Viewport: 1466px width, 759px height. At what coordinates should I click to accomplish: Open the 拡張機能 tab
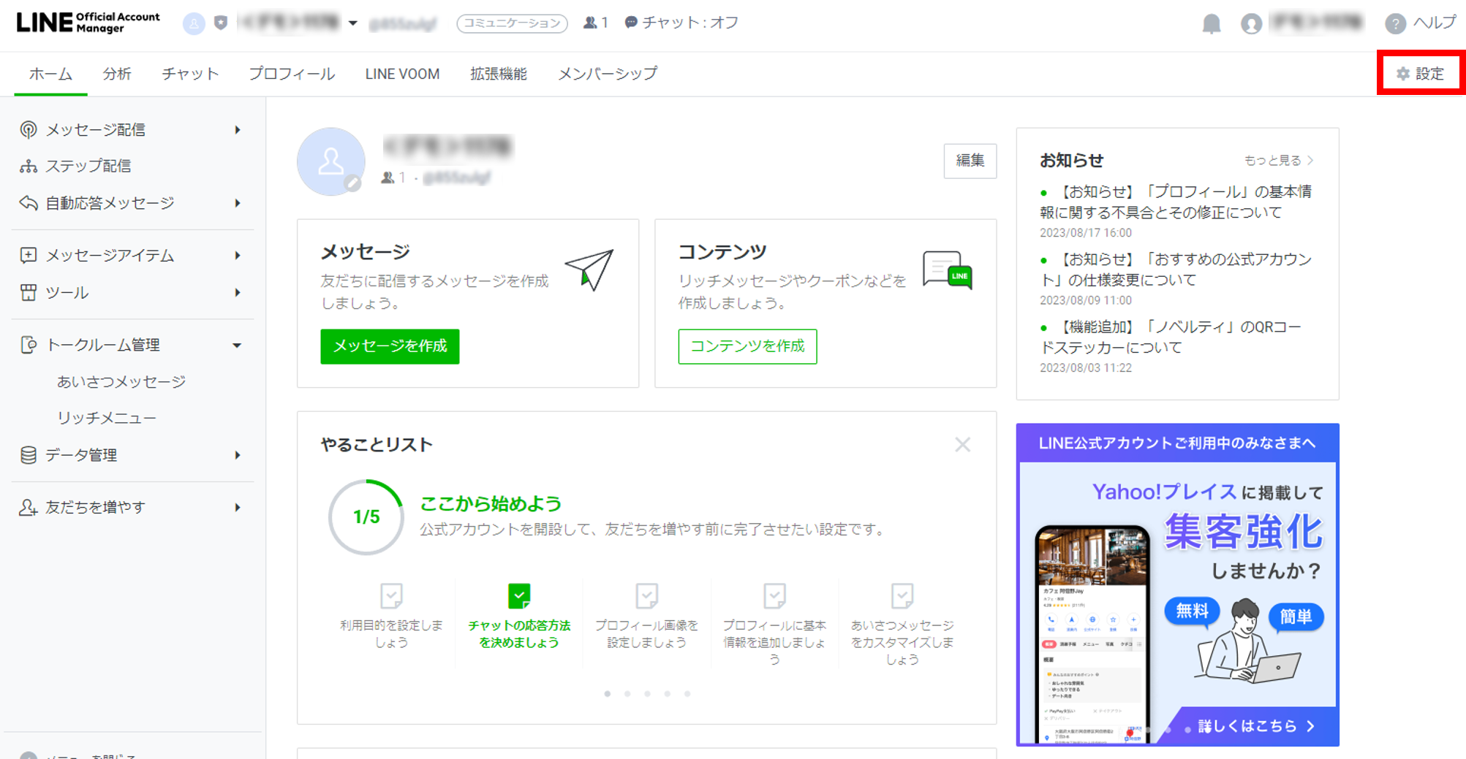tap(499, 74)
